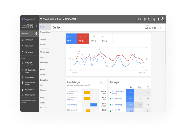Click the Cost £714 metric card
Screen dimensions: 186x126
point(106,39)
